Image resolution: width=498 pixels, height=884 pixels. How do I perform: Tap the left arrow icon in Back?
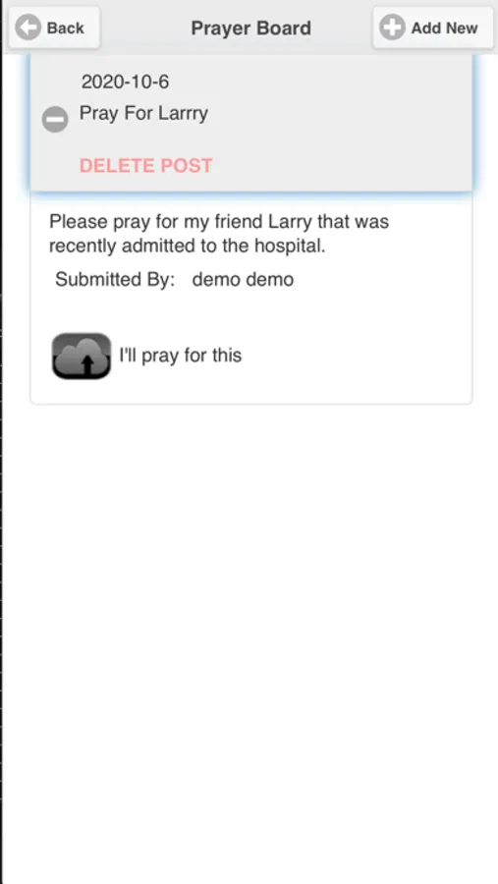point(28,28)
